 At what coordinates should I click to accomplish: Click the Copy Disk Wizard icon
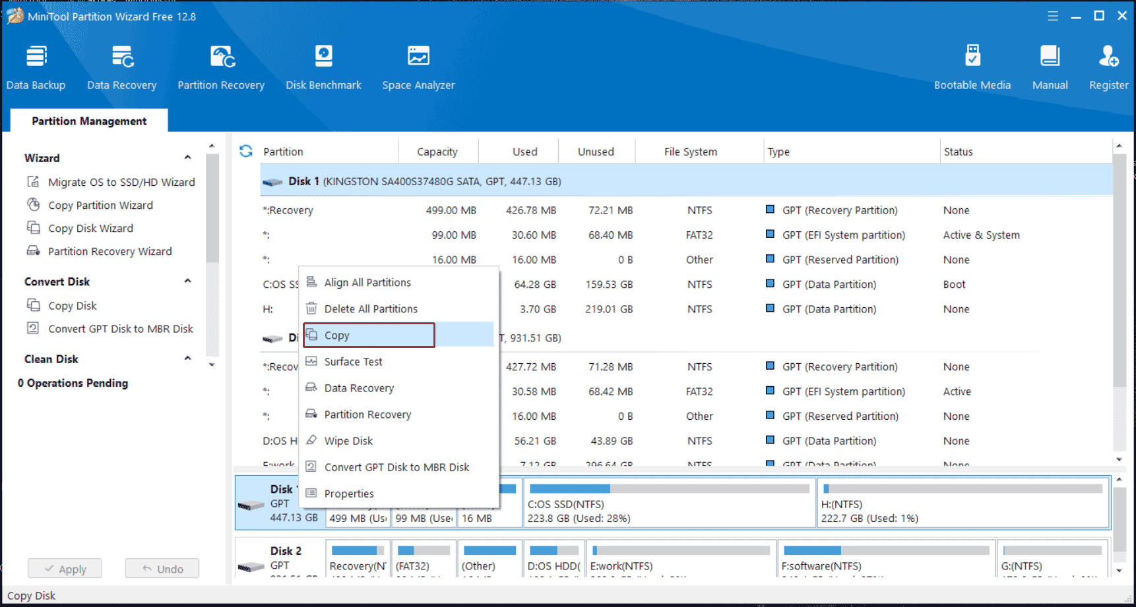pos(33,228)
